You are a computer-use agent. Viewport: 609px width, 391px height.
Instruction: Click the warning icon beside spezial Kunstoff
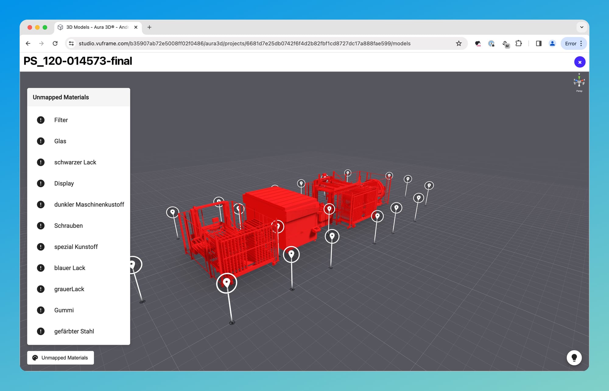click(x=40, y=247)
